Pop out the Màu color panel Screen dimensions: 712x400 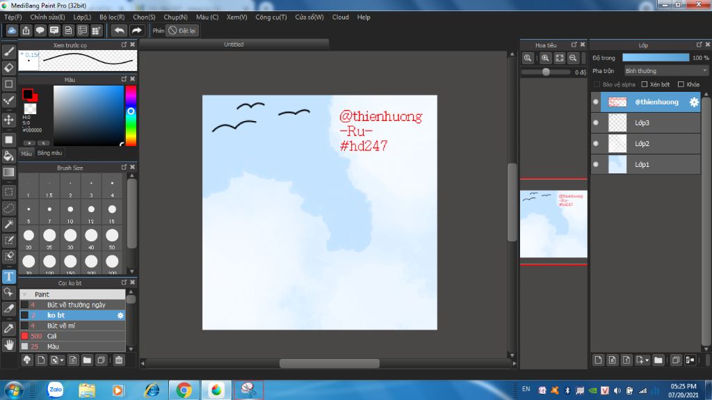(124, 79)
